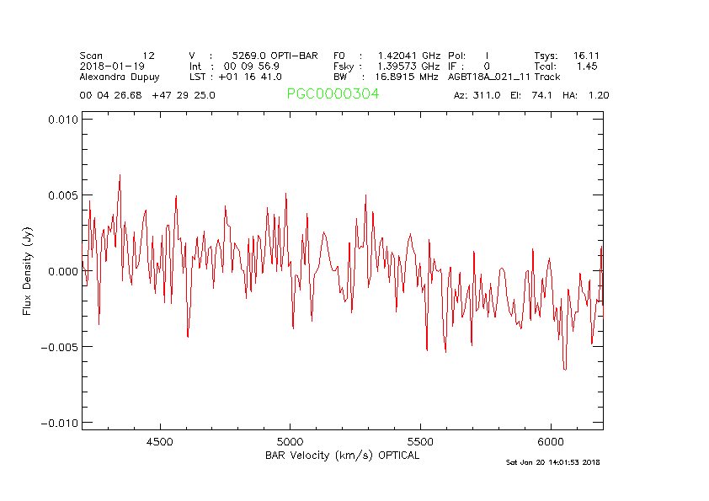This screenshot has height=501, width=709.
Task: Click the green PGC0000304 source title
Action: pos(333,94)
